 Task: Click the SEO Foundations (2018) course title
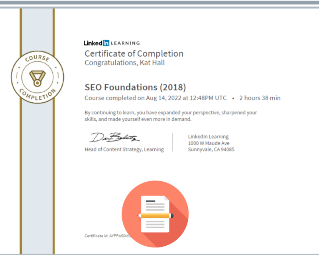click(135, 87)
